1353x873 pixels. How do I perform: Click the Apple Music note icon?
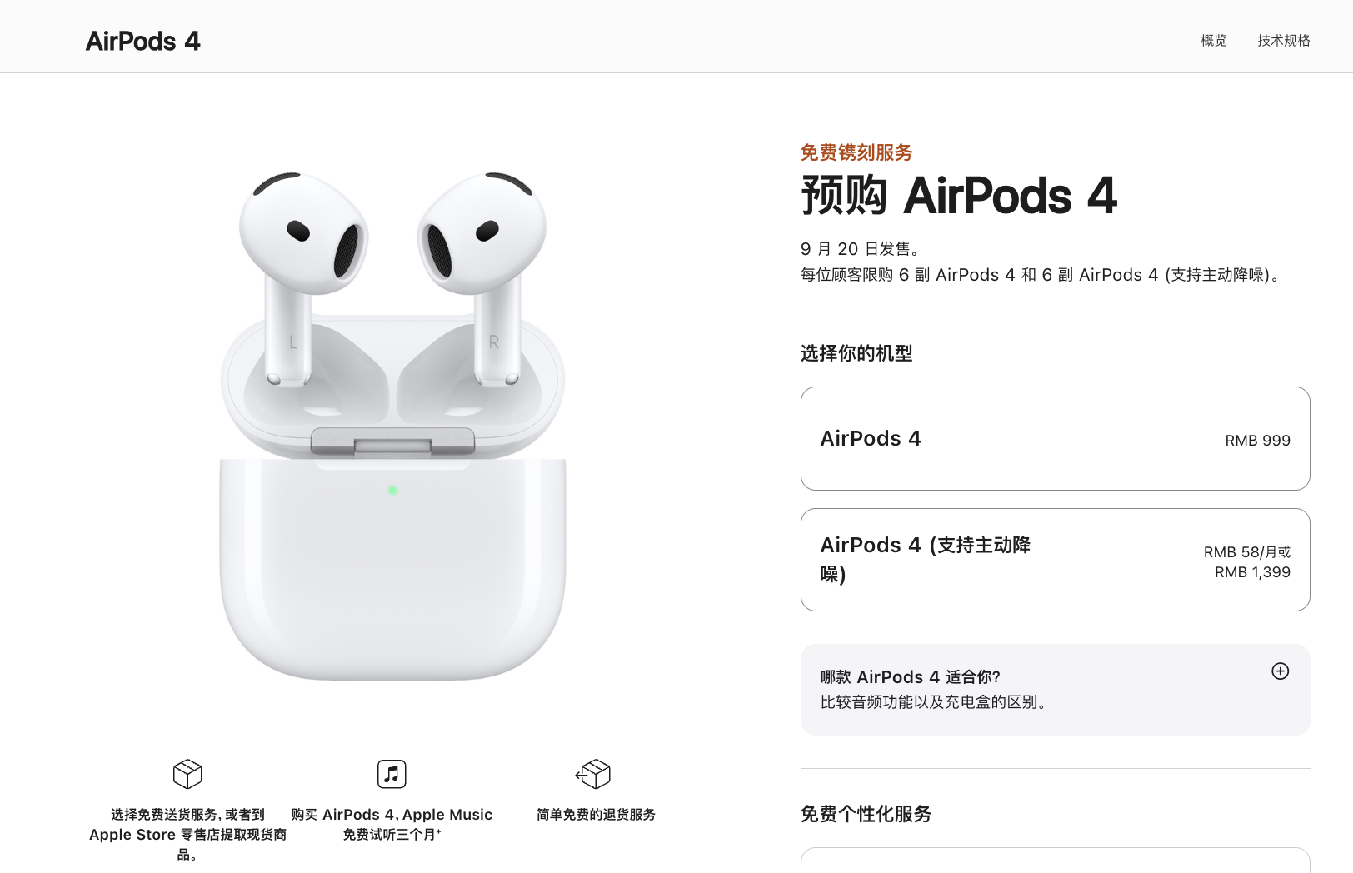(392, 774)
